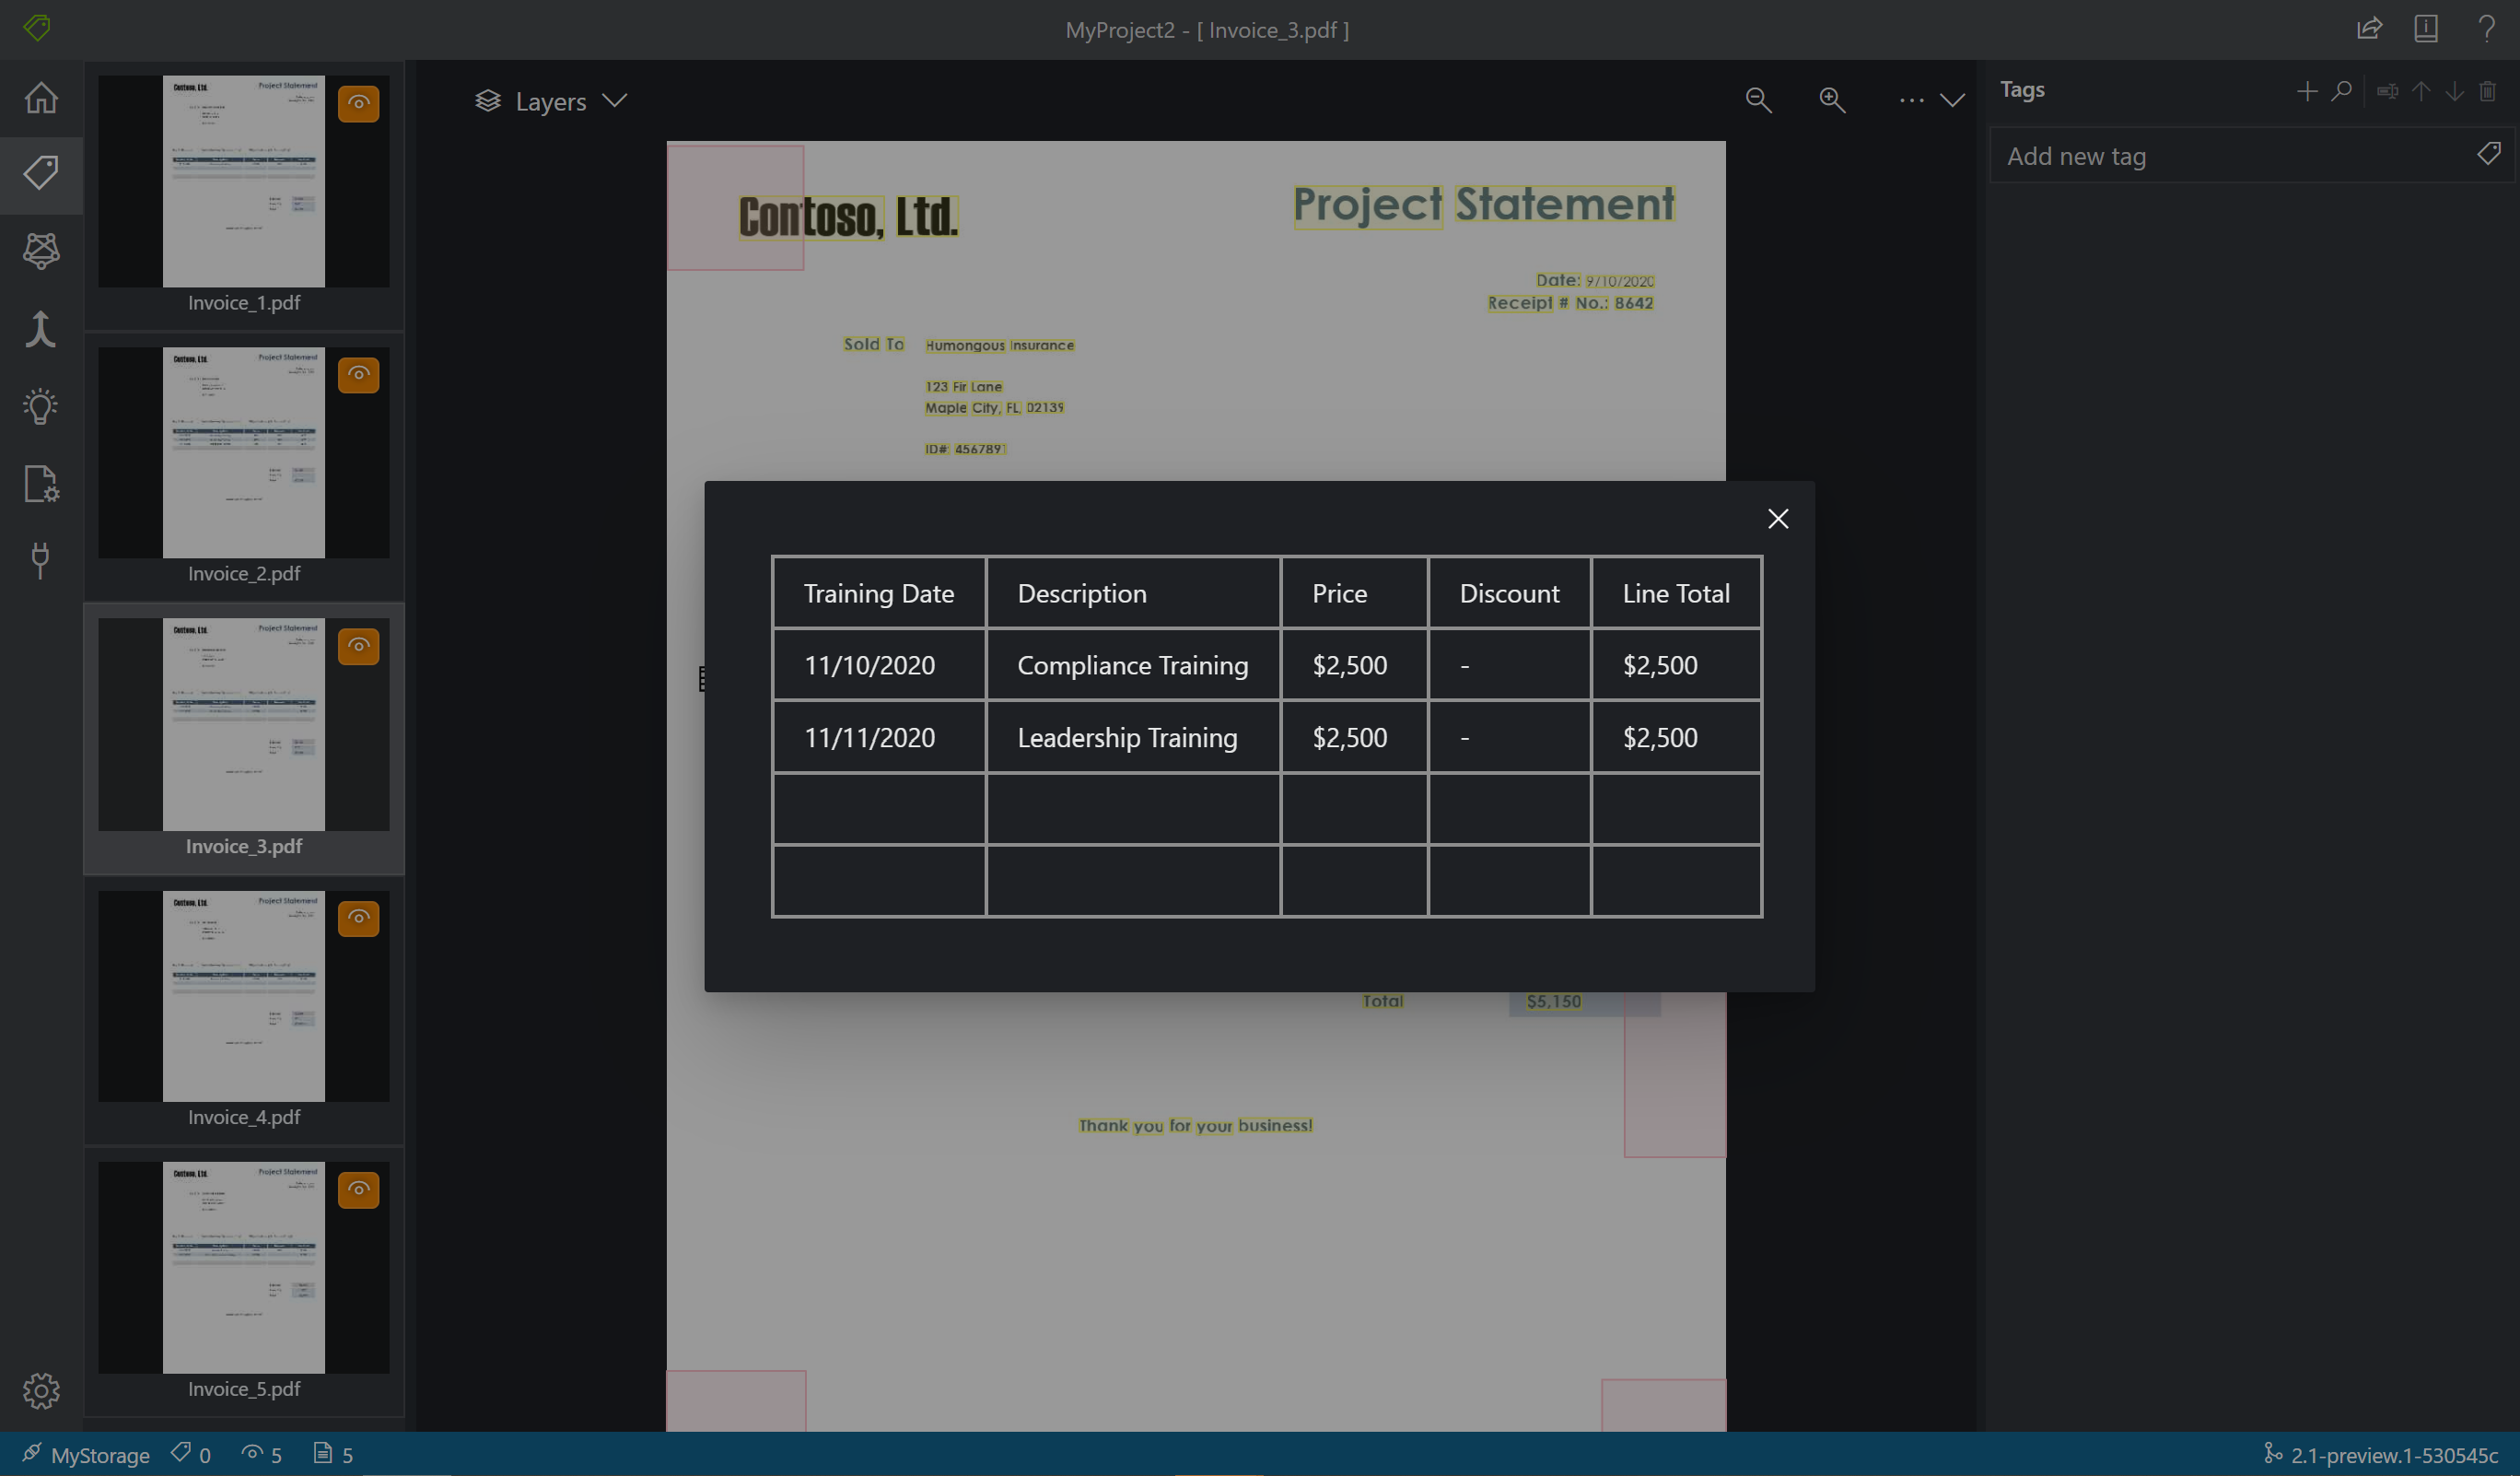Click the Zoom In icon in toolbar
Viewport: 2520px width, 1476px height.
(1834, 100)
